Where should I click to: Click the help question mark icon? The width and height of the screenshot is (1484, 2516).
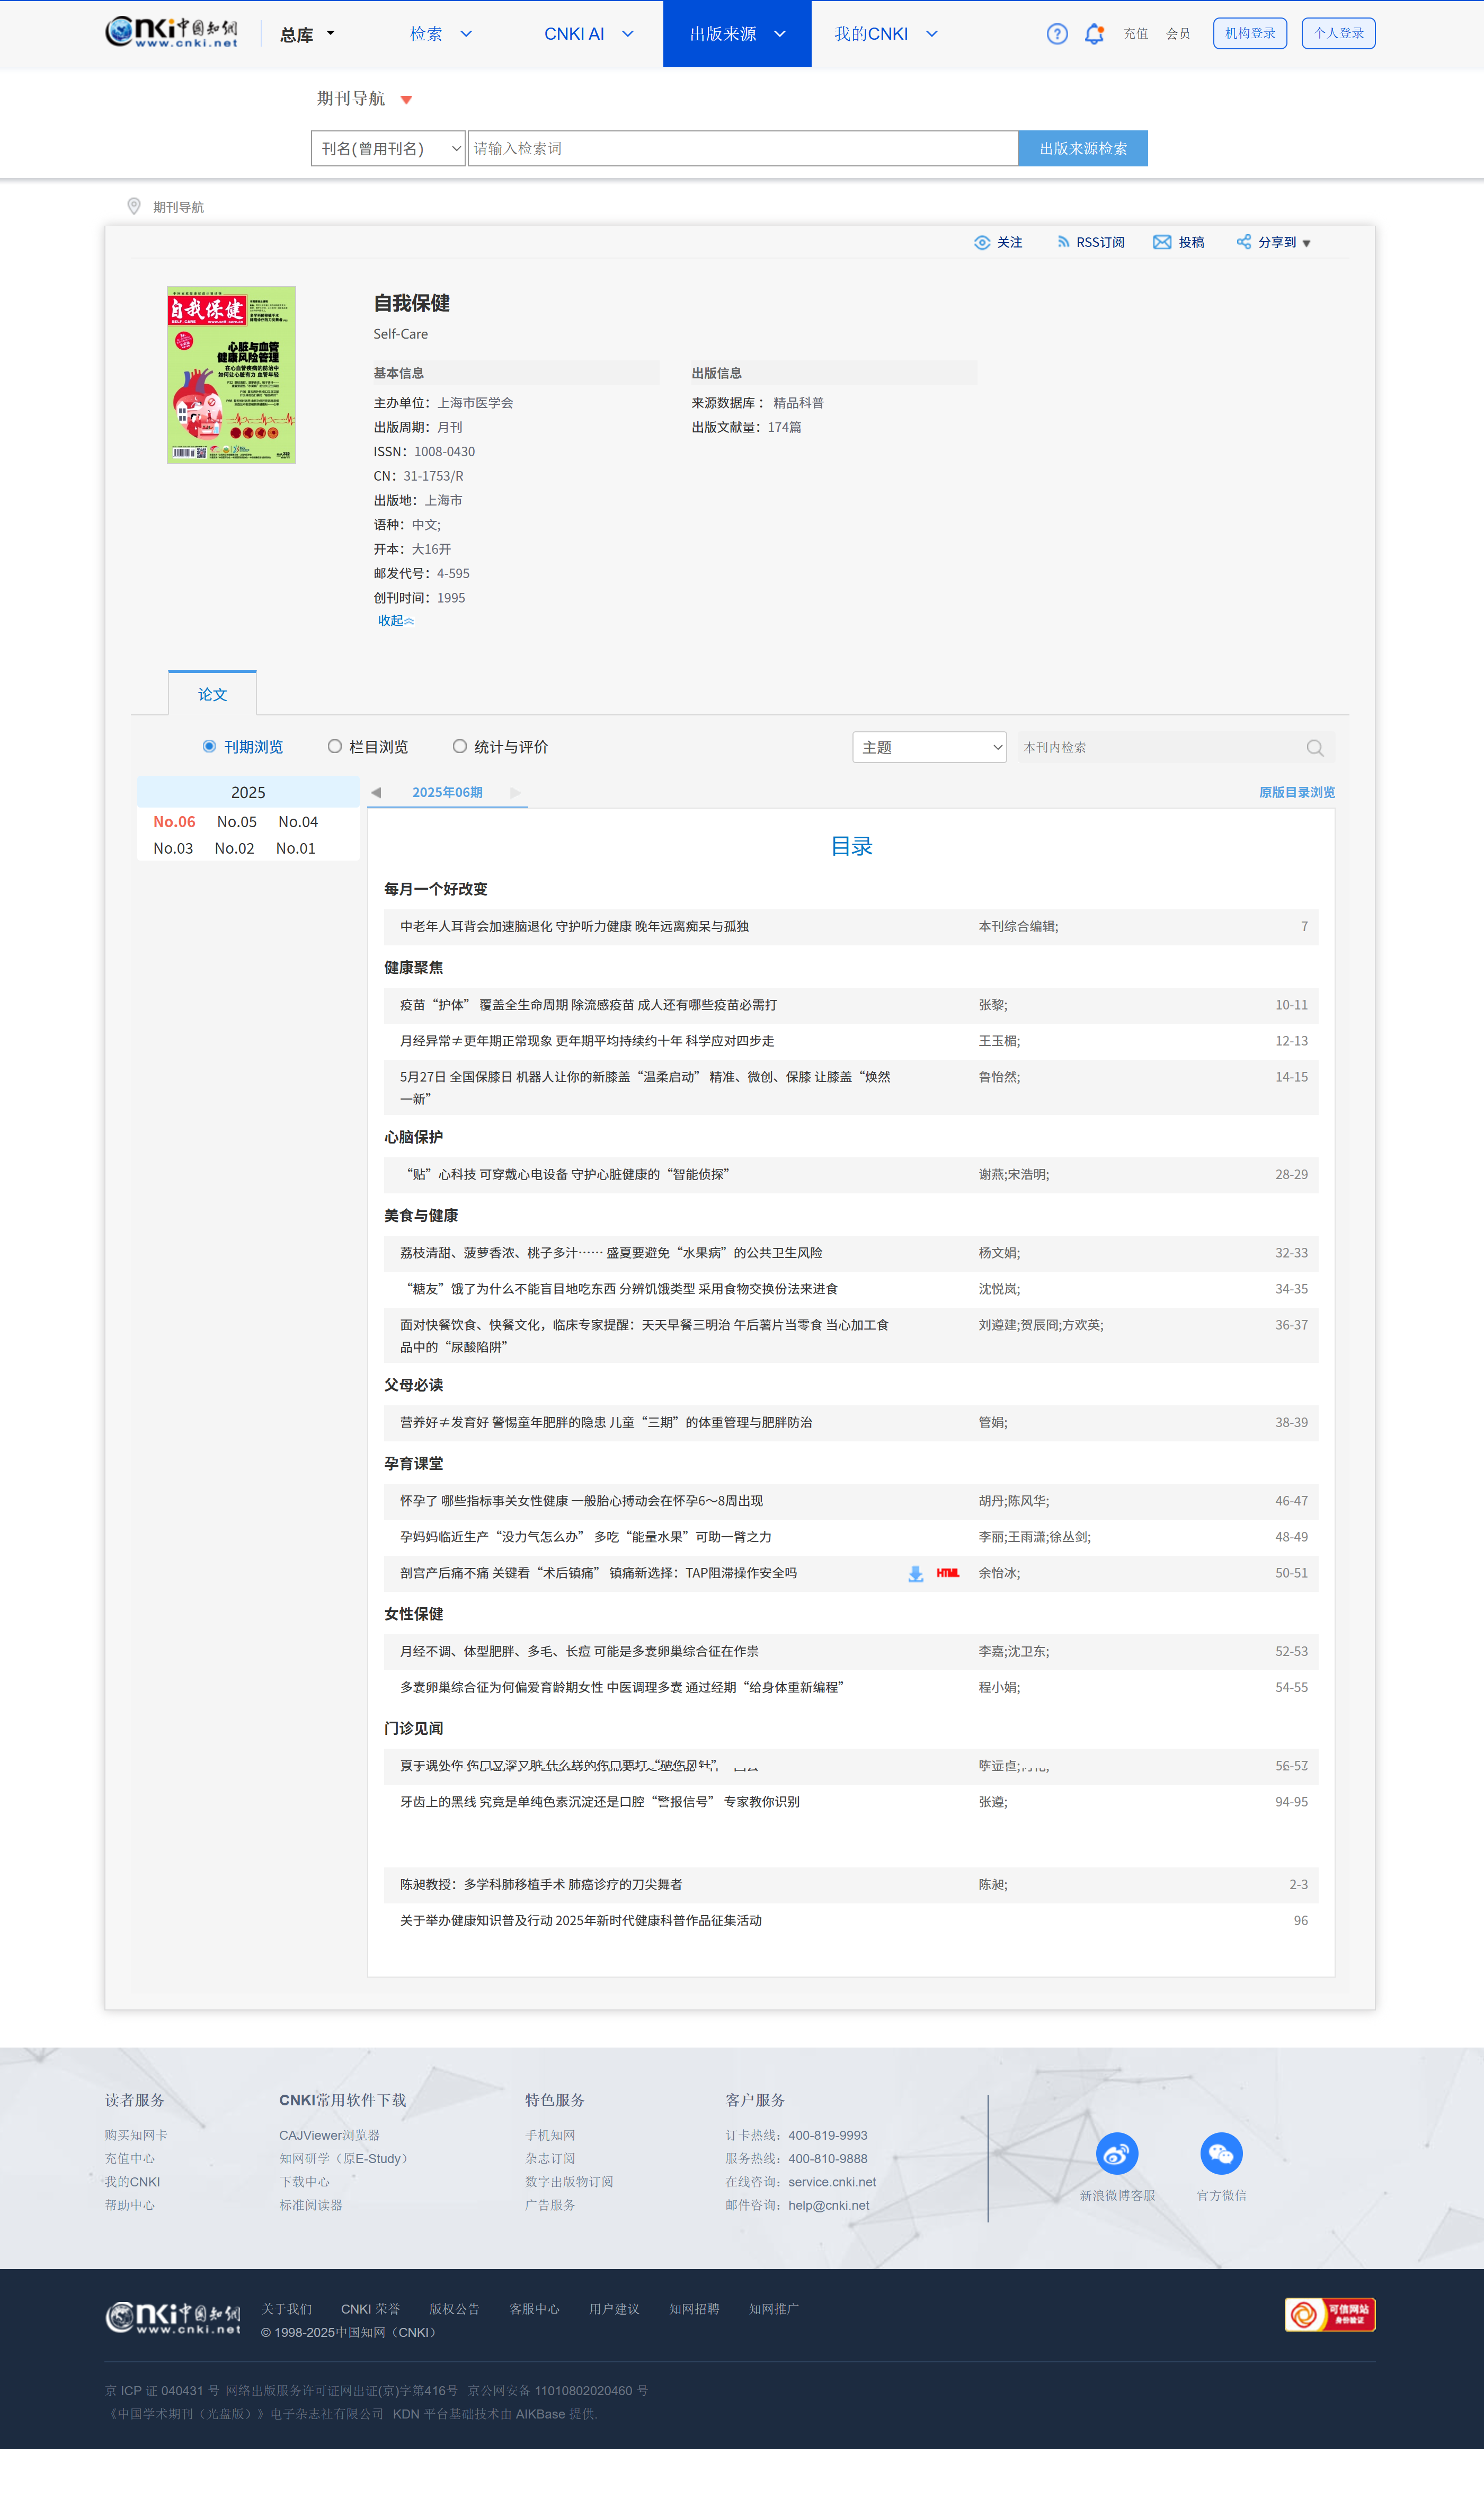pyautogui.click(x=1056, y=34)
